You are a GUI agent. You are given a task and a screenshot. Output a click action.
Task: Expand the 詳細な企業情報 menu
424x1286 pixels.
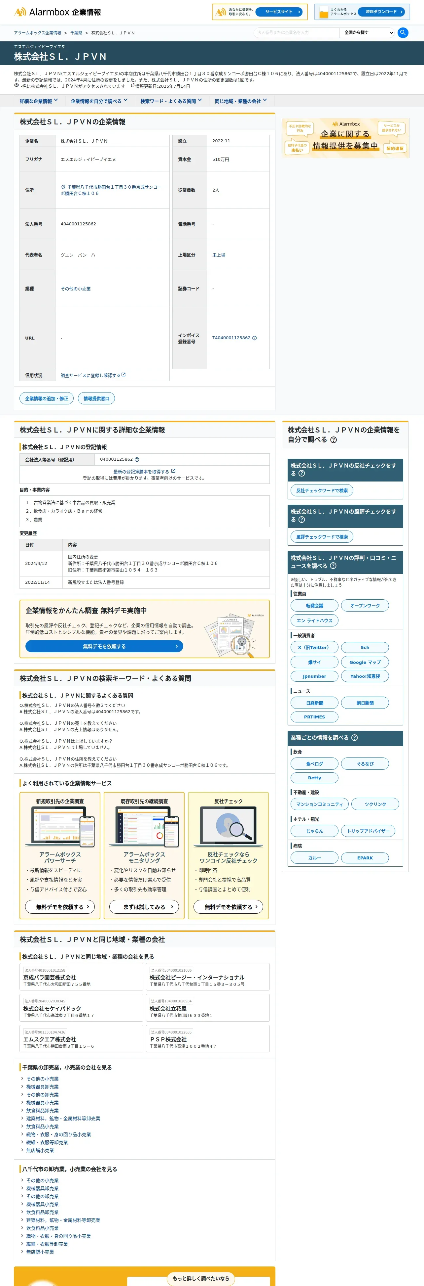coord(39,101)
